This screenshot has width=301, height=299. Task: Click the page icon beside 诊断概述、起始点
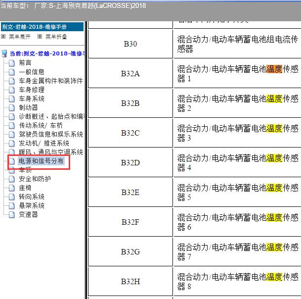(x=12, y=116)
